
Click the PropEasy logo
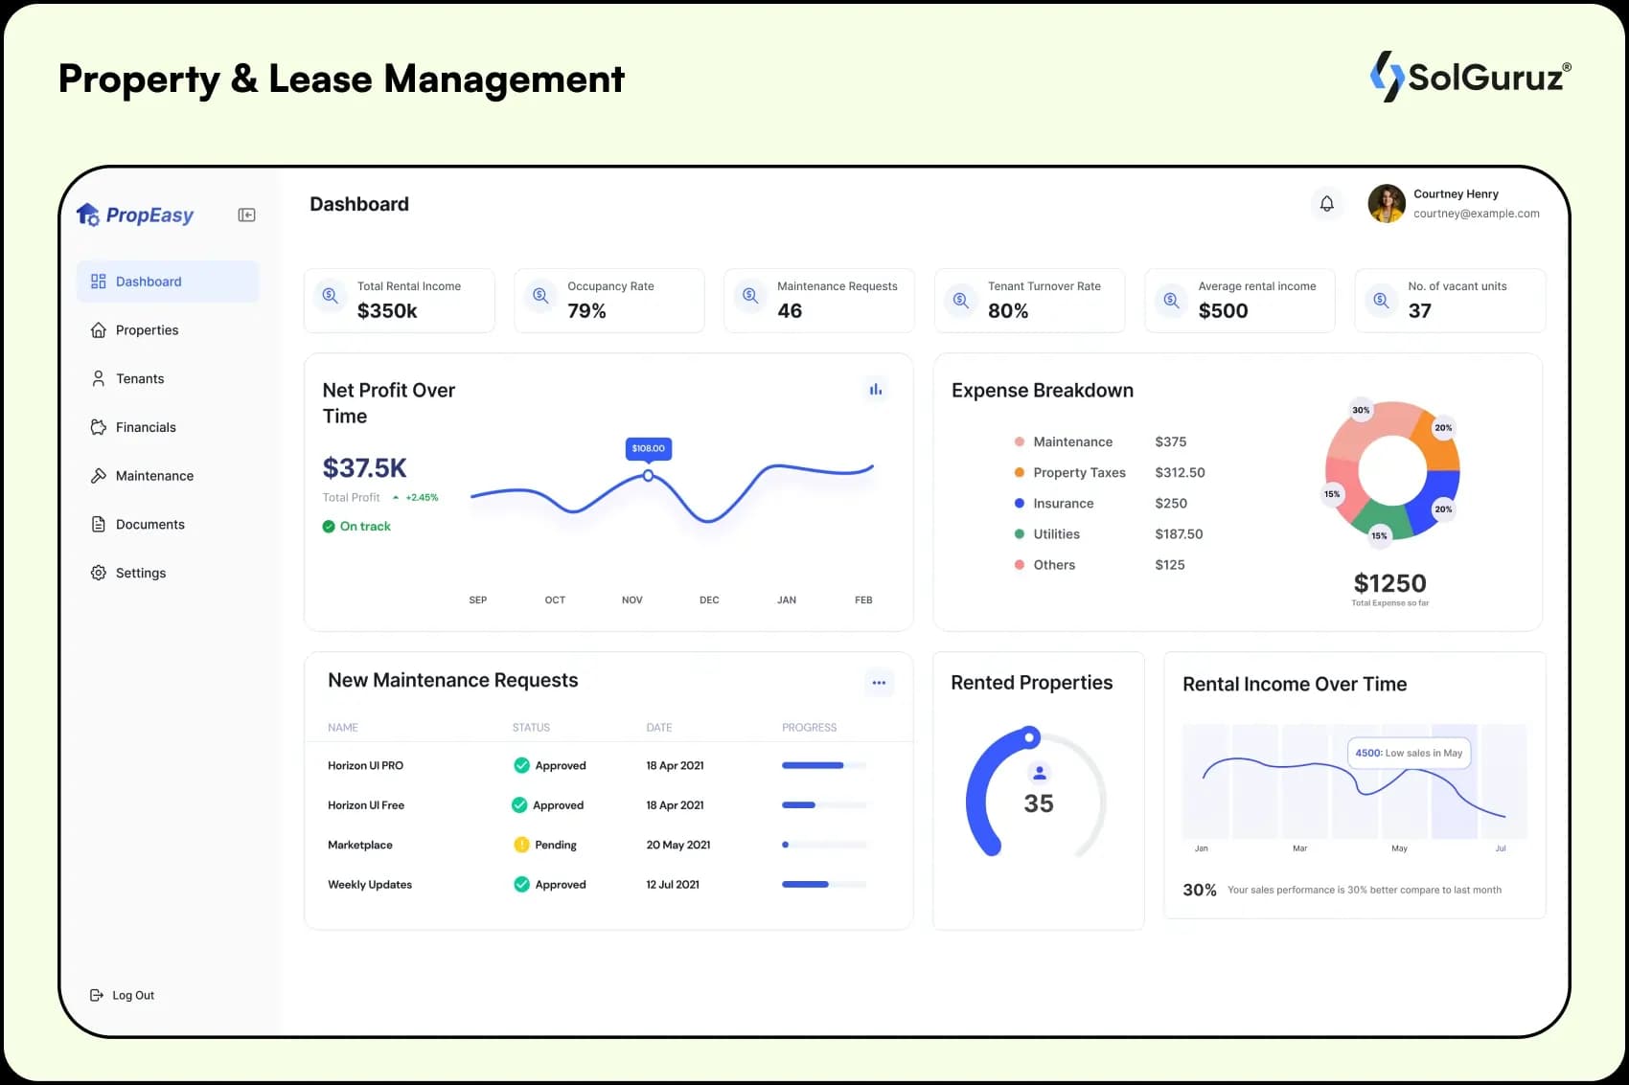135,215
